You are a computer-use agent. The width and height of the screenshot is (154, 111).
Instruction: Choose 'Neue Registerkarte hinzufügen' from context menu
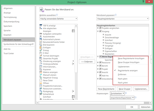130,58
